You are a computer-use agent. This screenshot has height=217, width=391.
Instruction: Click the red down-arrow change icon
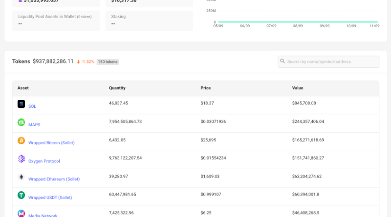[x=78, y=62]
